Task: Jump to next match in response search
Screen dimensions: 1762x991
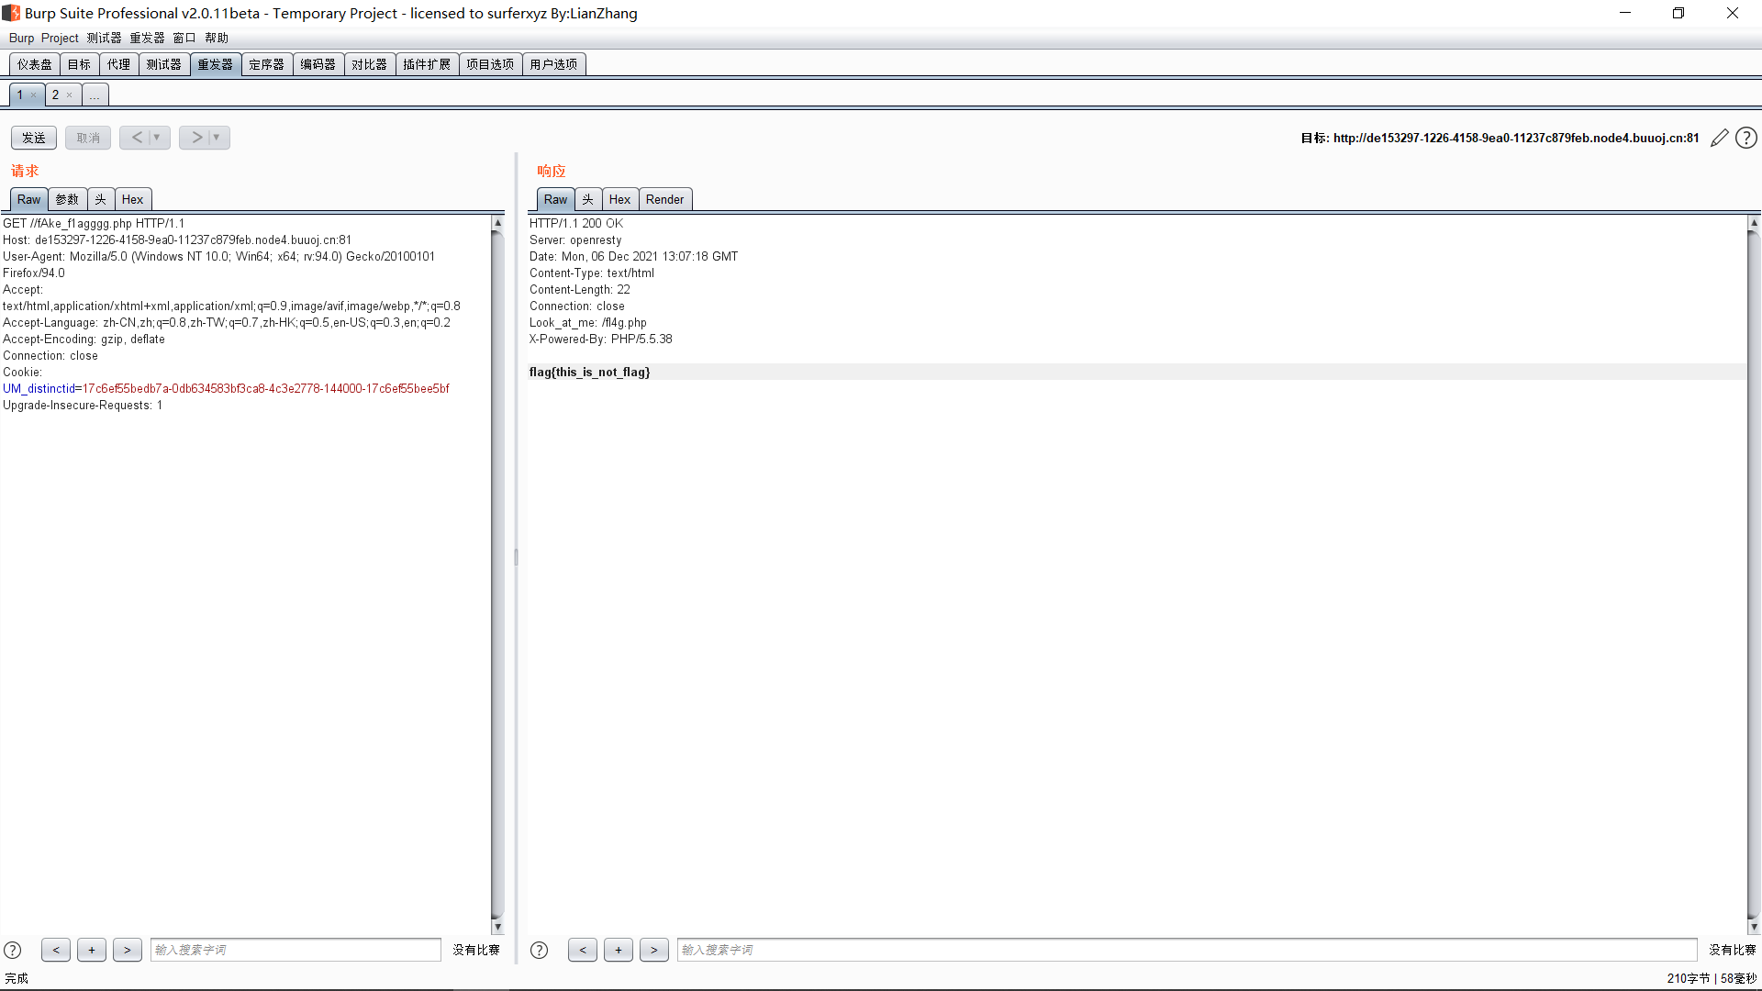Action: 654,950
